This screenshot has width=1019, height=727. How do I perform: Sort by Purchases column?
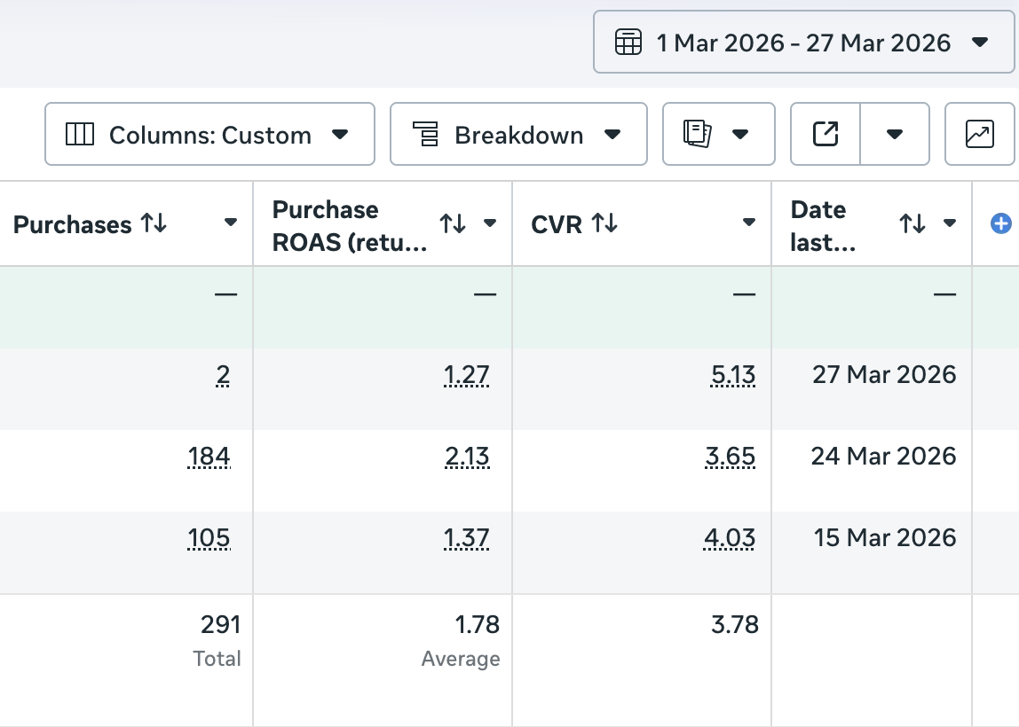click(x=154, y=224)
